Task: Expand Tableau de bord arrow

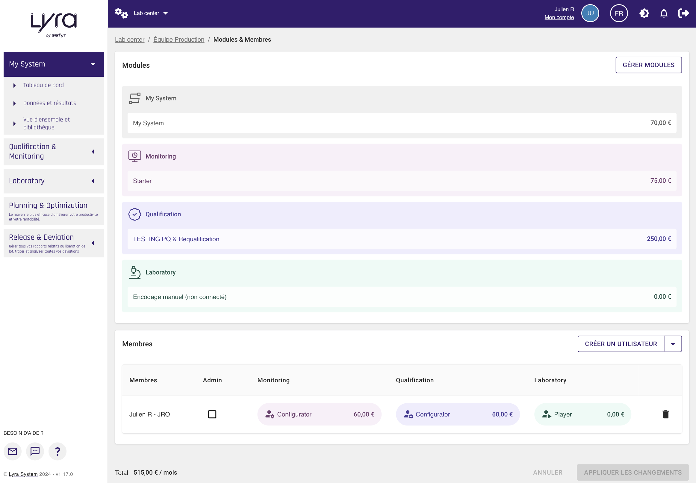Action: [14, 86]
